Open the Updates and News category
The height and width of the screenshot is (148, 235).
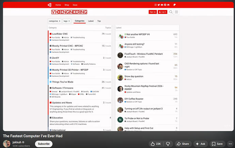click(62, 103)
